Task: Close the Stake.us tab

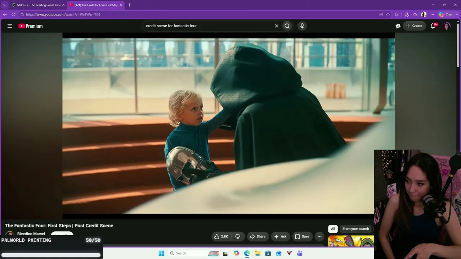Action: pyautogui.click(x=63, y=5)
